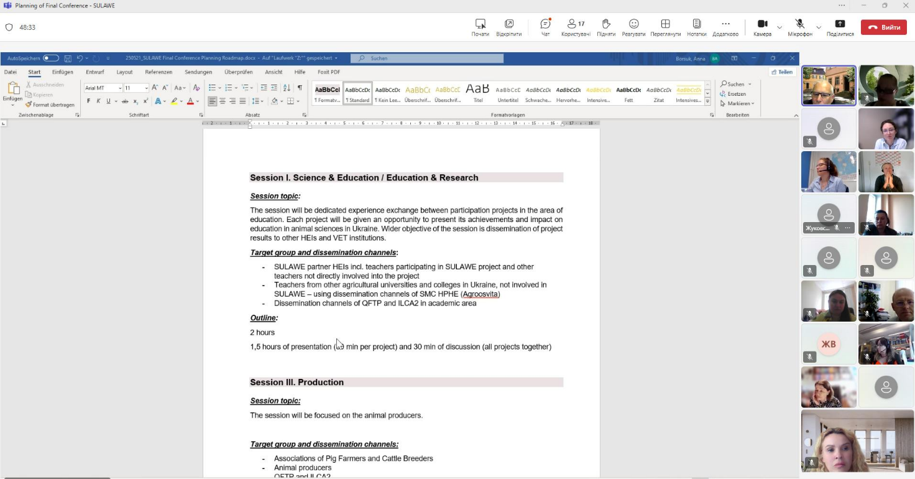
Task: Increase font size with the larger A icon
Action: tap(155, 88)
